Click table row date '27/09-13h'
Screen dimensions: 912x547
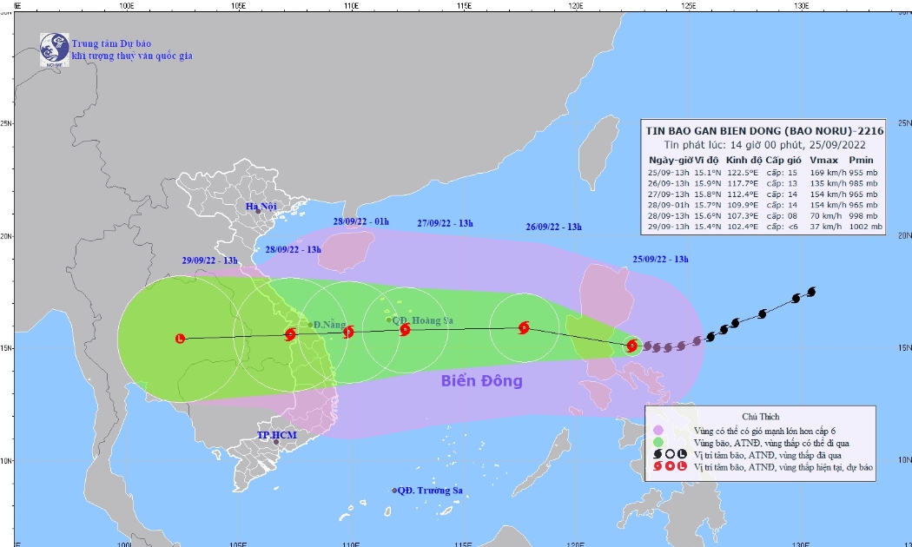(x=668, y=194)
